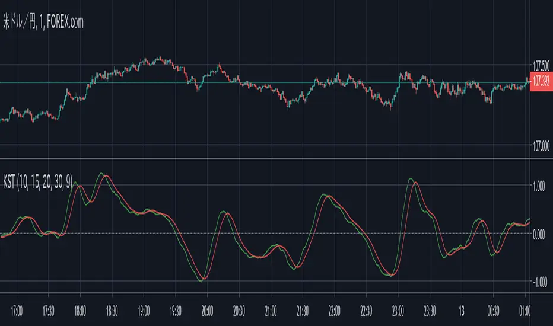Click the date marker 13 on time axis
553x326 pixels.
click(461, 310)
